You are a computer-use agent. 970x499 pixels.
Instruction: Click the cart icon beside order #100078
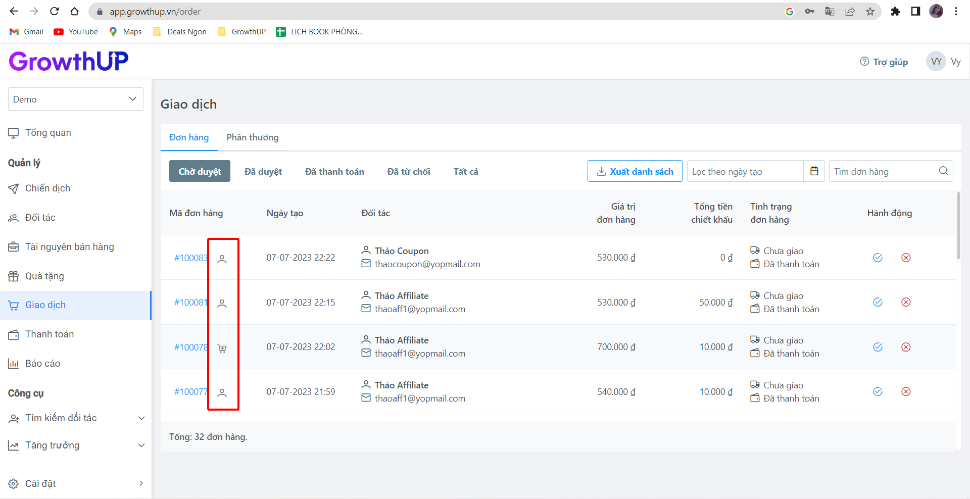[222, 348]
